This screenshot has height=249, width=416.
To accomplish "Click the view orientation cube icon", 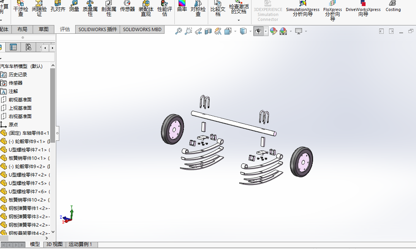I will click(x=228, y=31).
